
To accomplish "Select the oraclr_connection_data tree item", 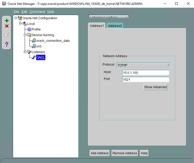I will (53, 41).
